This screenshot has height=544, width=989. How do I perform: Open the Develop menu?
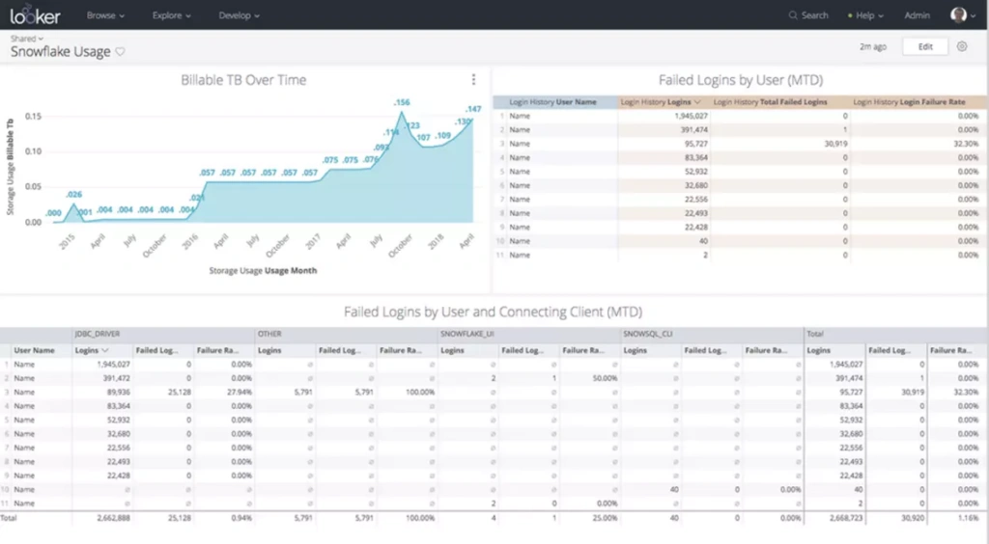coord(240,15)
